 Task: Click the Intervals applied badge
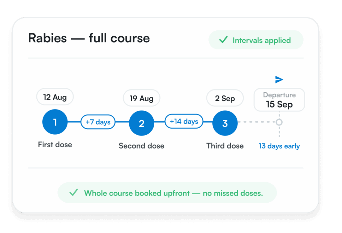[256, 40]
